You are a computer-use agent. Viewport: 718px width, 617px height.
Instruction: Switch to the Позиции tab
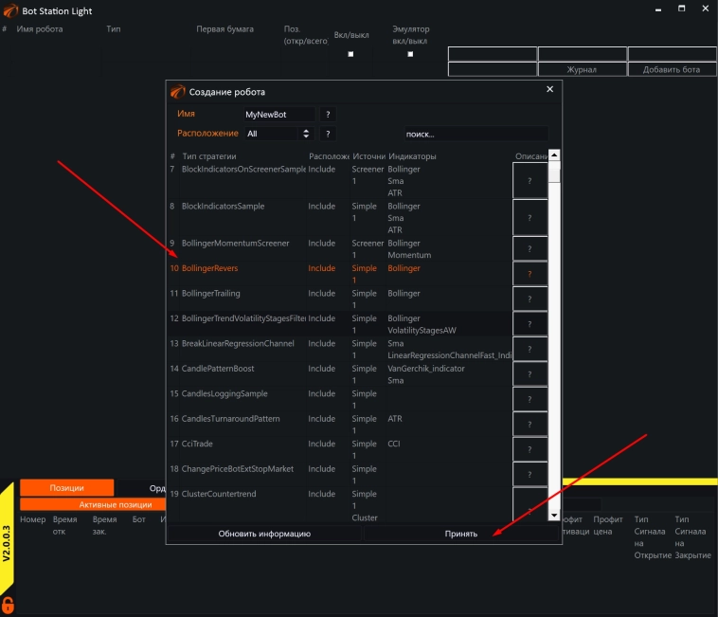[67, 488]
